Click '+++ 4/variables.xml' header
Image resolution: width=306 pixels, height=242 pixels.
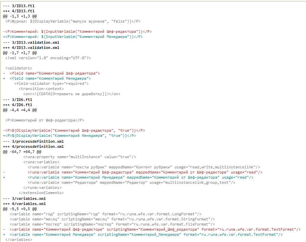click(x=24, y=204)
